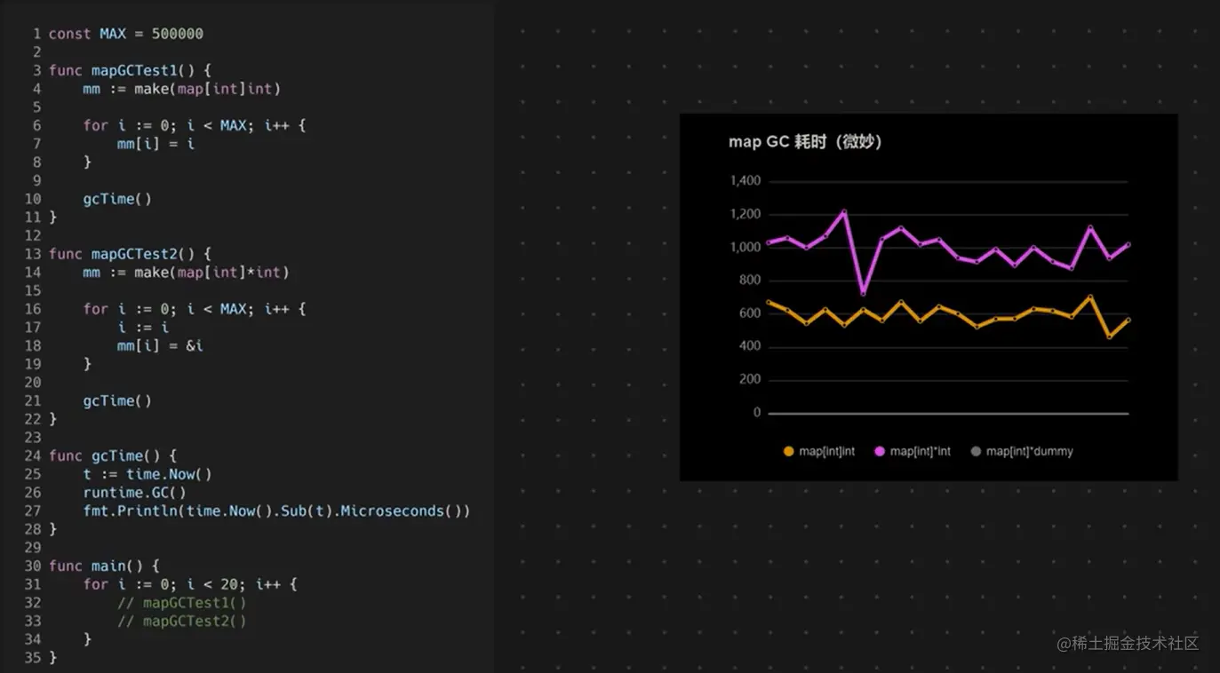Click the gcTime() call on line 10
This screenshot has width=1220, height=673.
[x=117, y=199]
